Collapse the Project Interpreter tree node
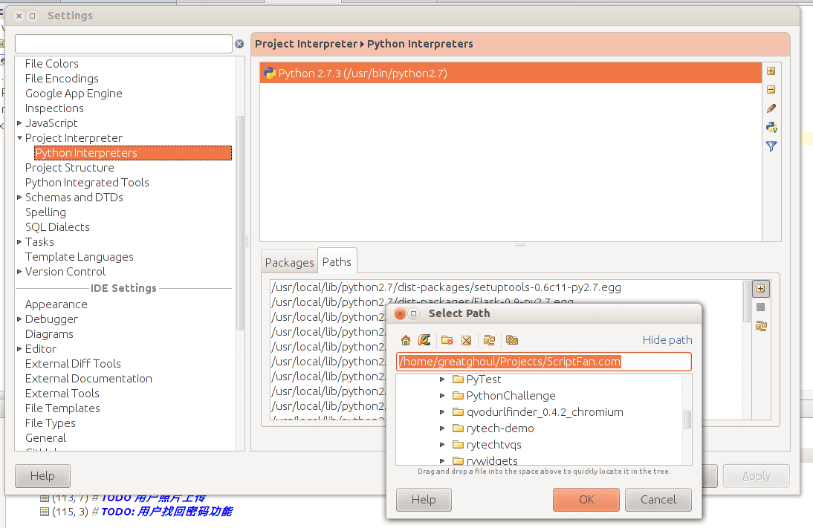 point(20,138)
